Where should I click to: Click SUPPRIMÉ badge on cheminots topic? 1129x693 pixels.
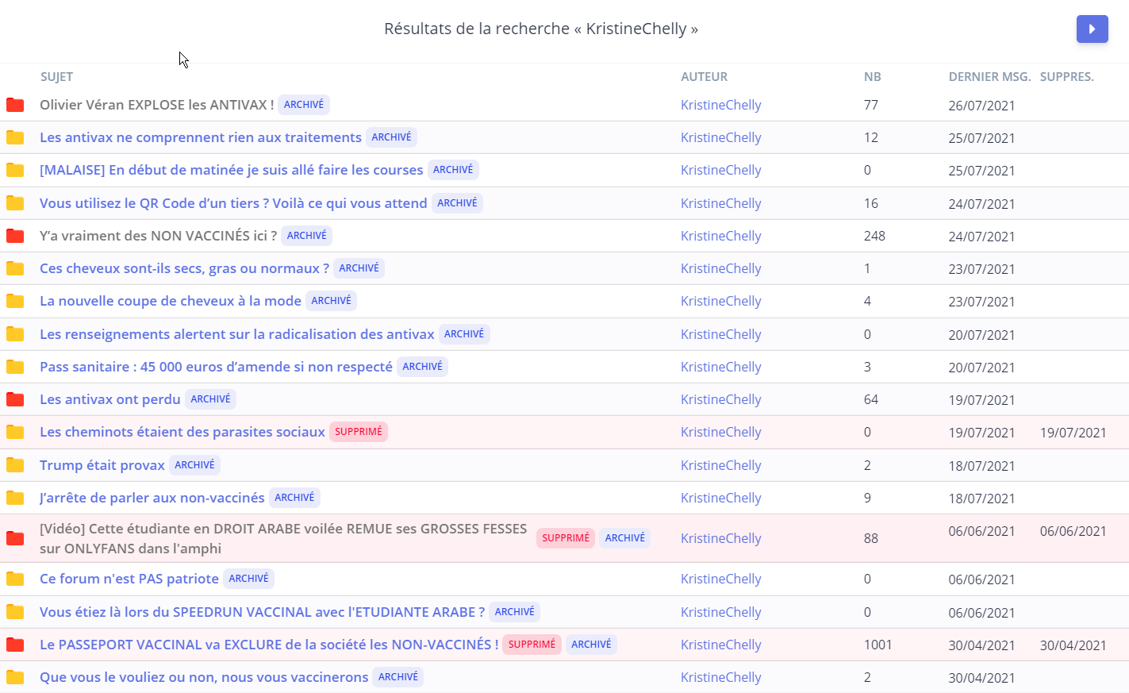click(358, 432)
